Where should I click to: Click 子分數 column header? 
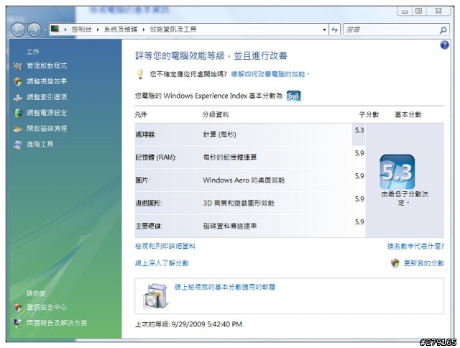369,114
